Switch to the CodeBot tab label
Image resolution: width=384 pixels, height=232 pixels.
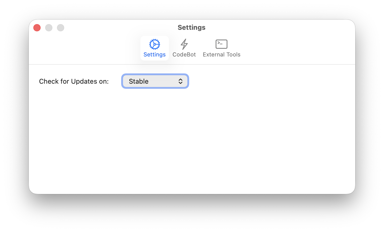pyautogui.click(x=184, y=54)
